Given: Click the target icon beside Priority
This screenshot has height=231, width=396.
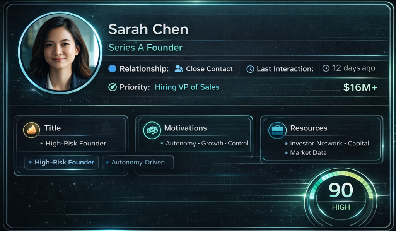Looking at the screenshot, I should [113, 87].
